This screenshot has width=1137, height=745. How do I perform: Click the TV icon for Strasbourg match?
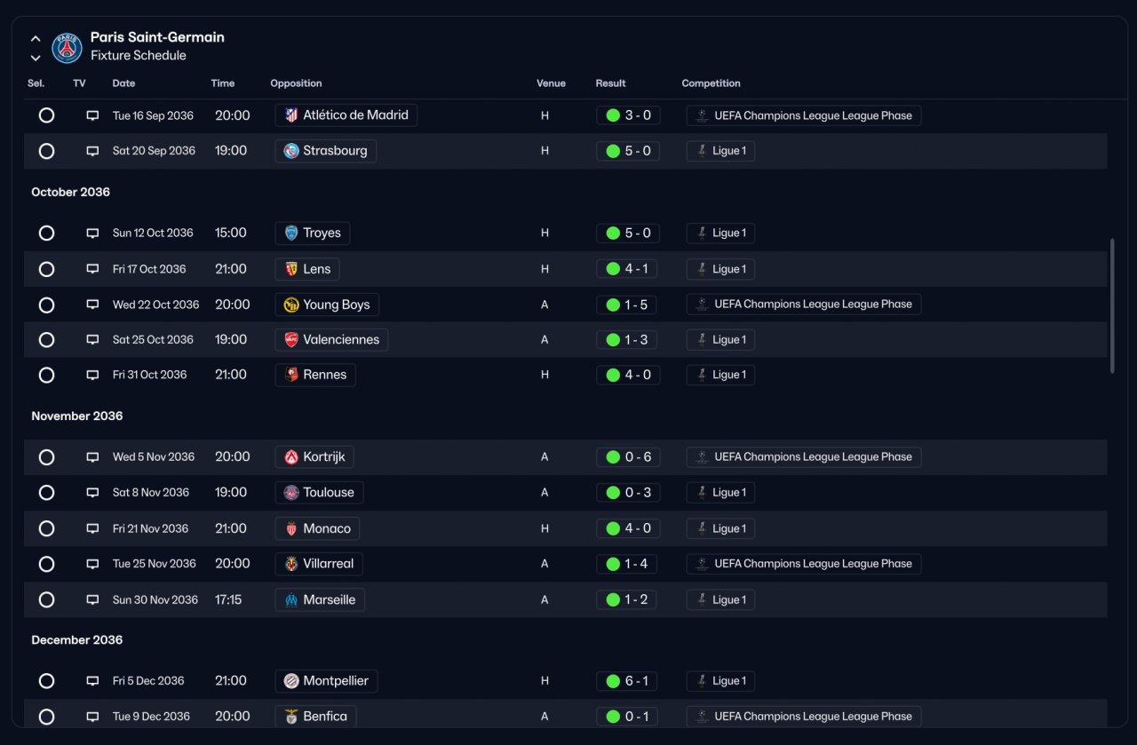[x=92, y=151]
